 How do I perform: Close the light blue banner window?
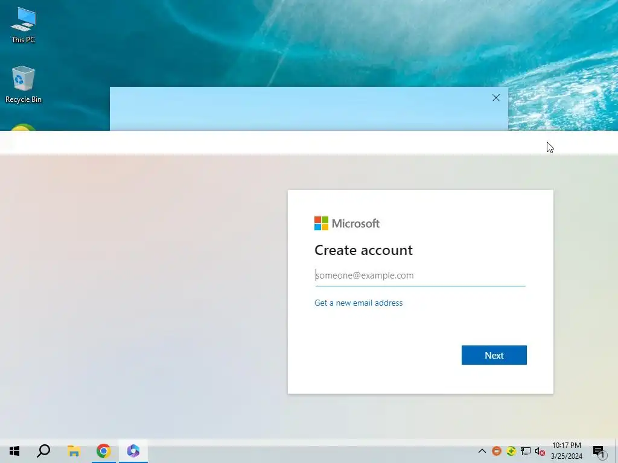coord(496,98)
